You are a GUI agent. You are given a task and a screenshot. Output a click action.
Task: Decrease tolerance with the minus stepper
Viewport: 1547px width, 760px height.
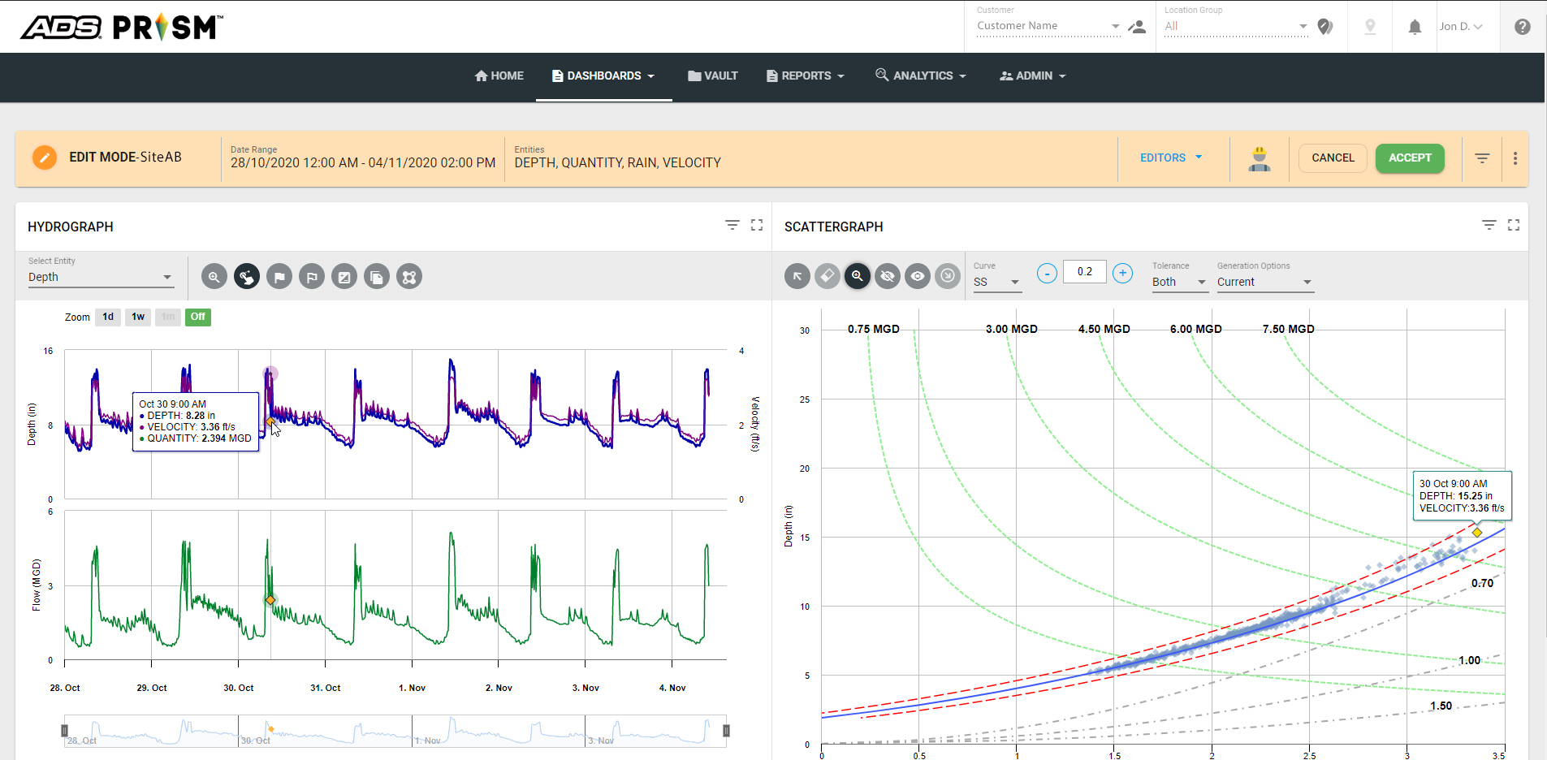pos(1048,272)
